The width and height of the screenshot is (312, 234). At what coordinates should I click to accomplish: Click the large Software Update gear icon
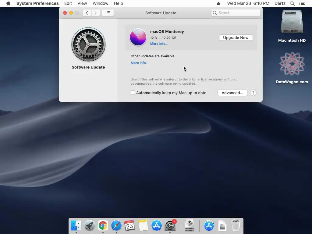coord(88,44)
